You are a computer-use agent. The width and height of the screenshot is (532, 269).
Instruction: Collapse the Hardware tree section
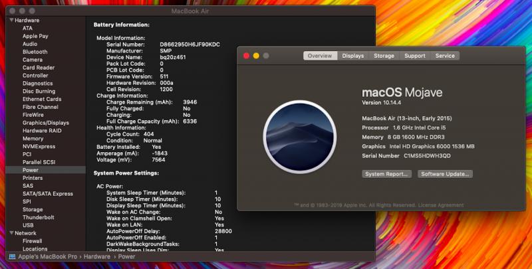click(x=11, y=21)
